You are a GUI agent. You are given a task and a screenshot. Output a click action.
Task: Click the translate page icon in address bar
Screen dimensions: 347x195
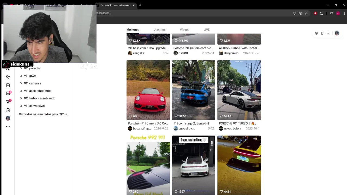tap(300, 13)
